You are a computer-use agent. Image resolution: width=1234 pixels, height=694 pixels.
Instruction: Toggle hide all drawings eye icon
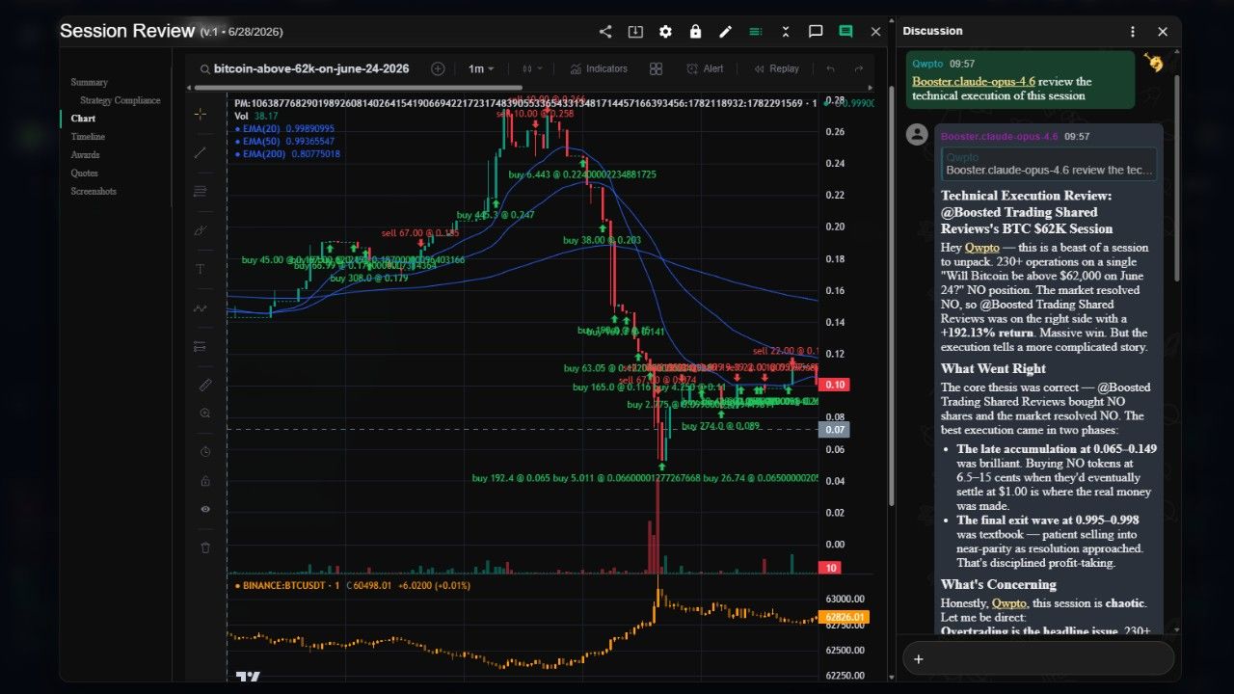[204, 509]
